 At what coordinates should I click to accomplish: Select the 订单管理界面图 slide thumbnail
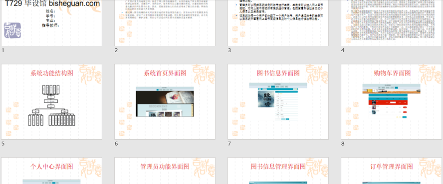tap(391, 171)
